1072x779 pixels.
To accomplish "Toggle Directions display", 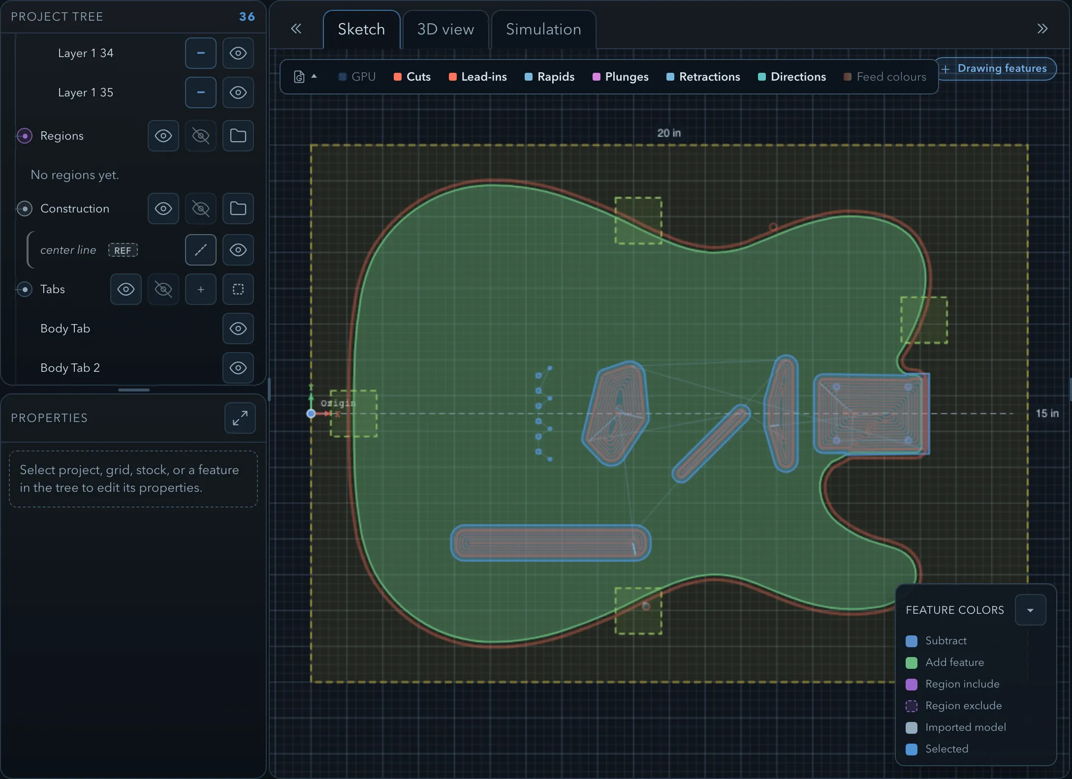I will (792, 77).
